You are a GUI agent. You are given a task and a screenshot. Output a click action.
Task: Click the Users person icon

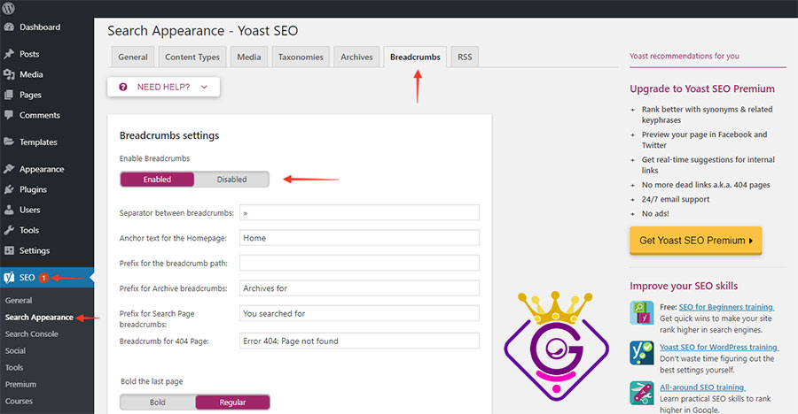[x=9, y=210]
